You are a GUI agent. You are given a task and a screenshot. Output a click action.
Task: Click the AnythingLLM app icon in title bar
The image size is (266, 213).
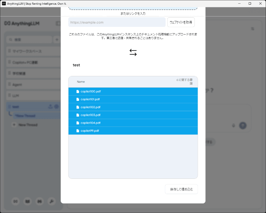coord(4,4)
